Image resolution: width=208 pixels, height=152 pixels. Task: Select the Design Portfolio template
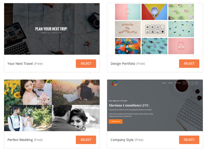pyautogui.click(x=189, y=64)
